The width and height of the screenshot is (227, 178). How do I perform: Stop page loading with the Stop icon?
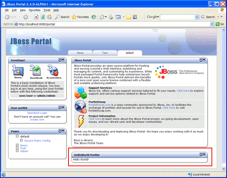(x=36, y=17)
